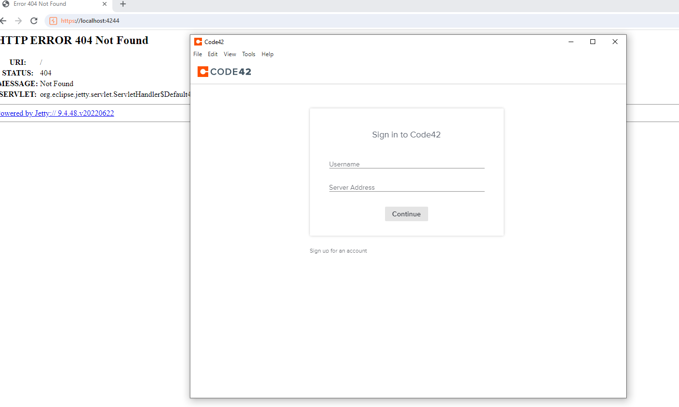Viewport: 679px width, 407px height.
Task: Open the View menu in Code42
Action: [x=230, y=54]
